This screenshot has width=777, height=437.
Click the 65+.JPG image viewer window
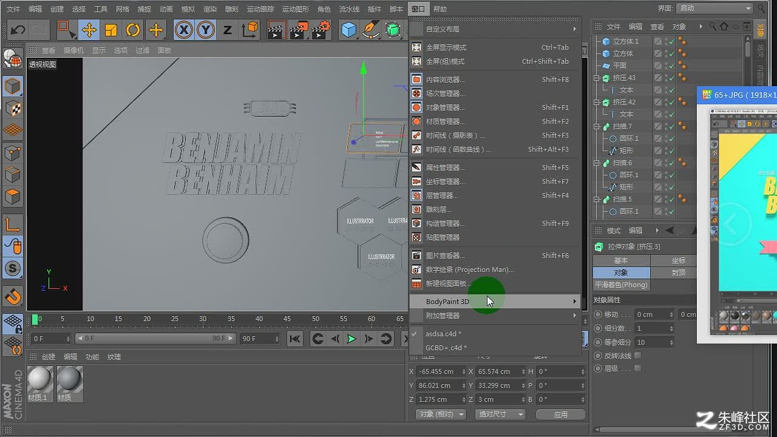[738, 215]
